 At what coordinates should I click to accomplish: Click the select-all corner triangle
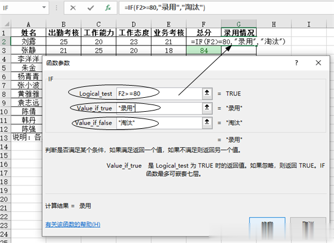pos(7,24)
